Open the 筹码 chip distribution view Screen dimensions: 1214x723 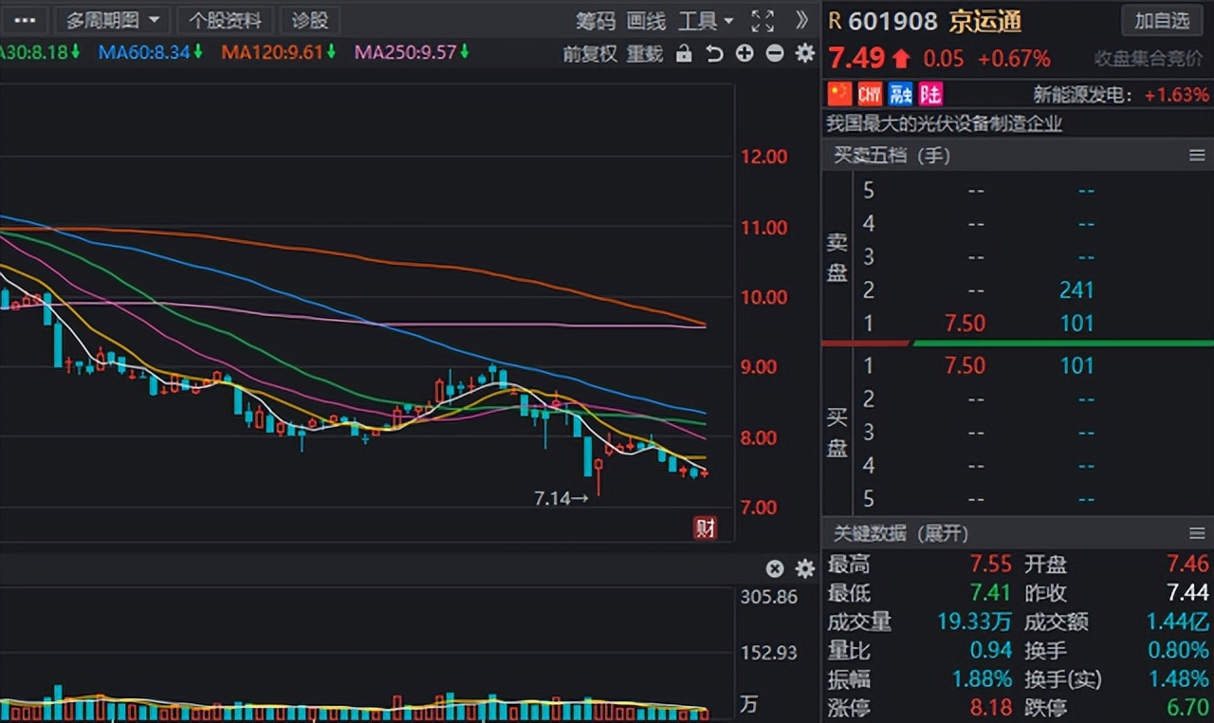596,21
